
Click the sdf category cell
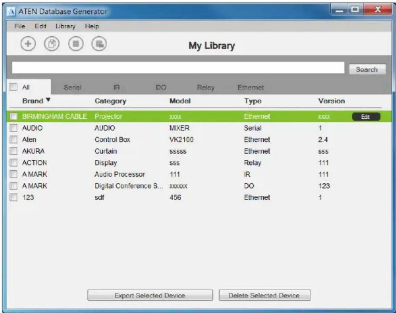(99, 197)
